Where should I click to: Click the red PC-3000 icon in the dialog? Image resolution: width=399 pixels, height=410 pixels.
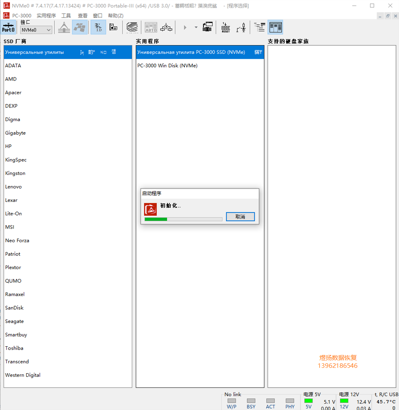151,209
